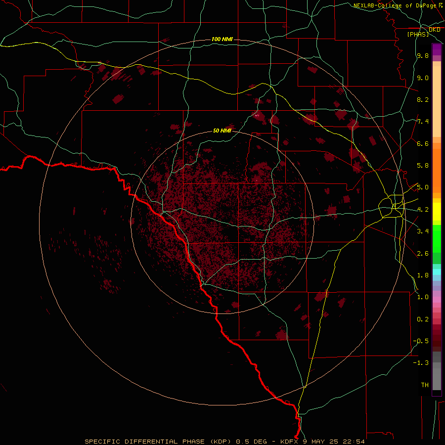Pick the bright green color band

pos(437,239)
